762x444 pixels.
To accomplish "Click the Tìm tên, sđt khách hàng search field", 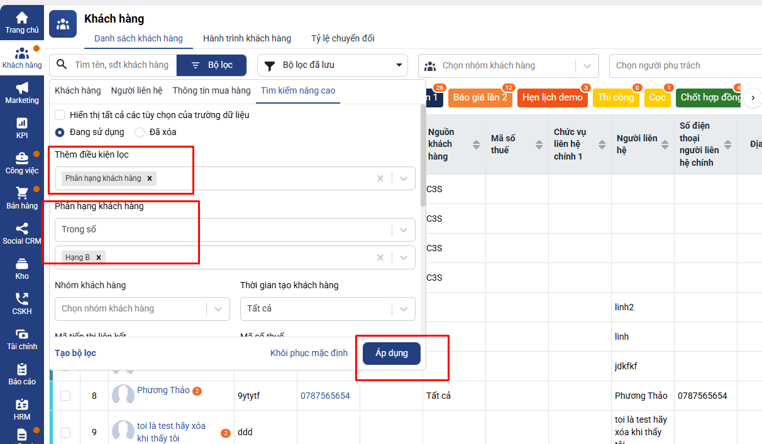I will pos(121,65).
